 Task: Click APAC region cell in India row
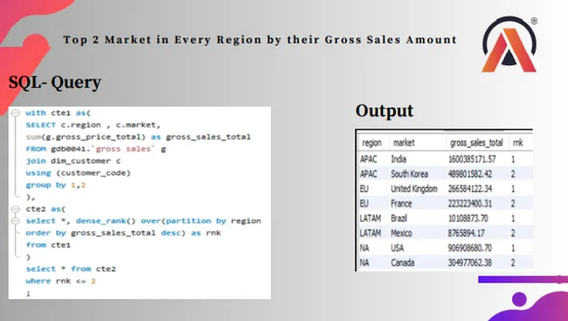[369, 159]
